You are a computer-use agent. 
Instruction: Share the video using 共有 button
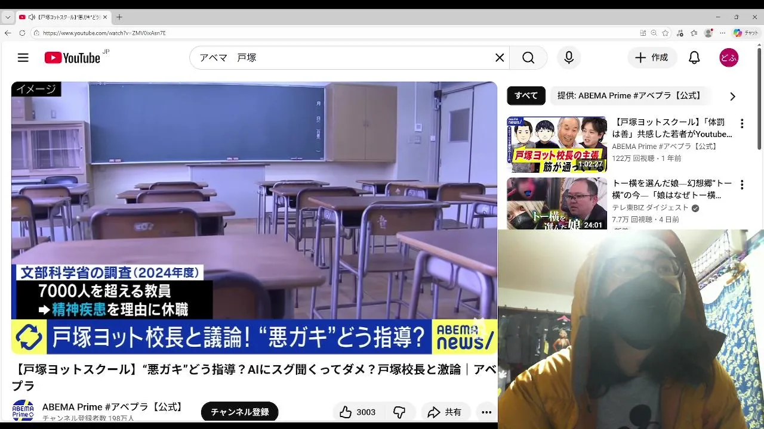pos(445,412)
